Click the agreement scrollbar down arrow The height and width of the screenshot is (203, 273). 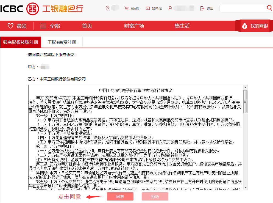[246, 188]
